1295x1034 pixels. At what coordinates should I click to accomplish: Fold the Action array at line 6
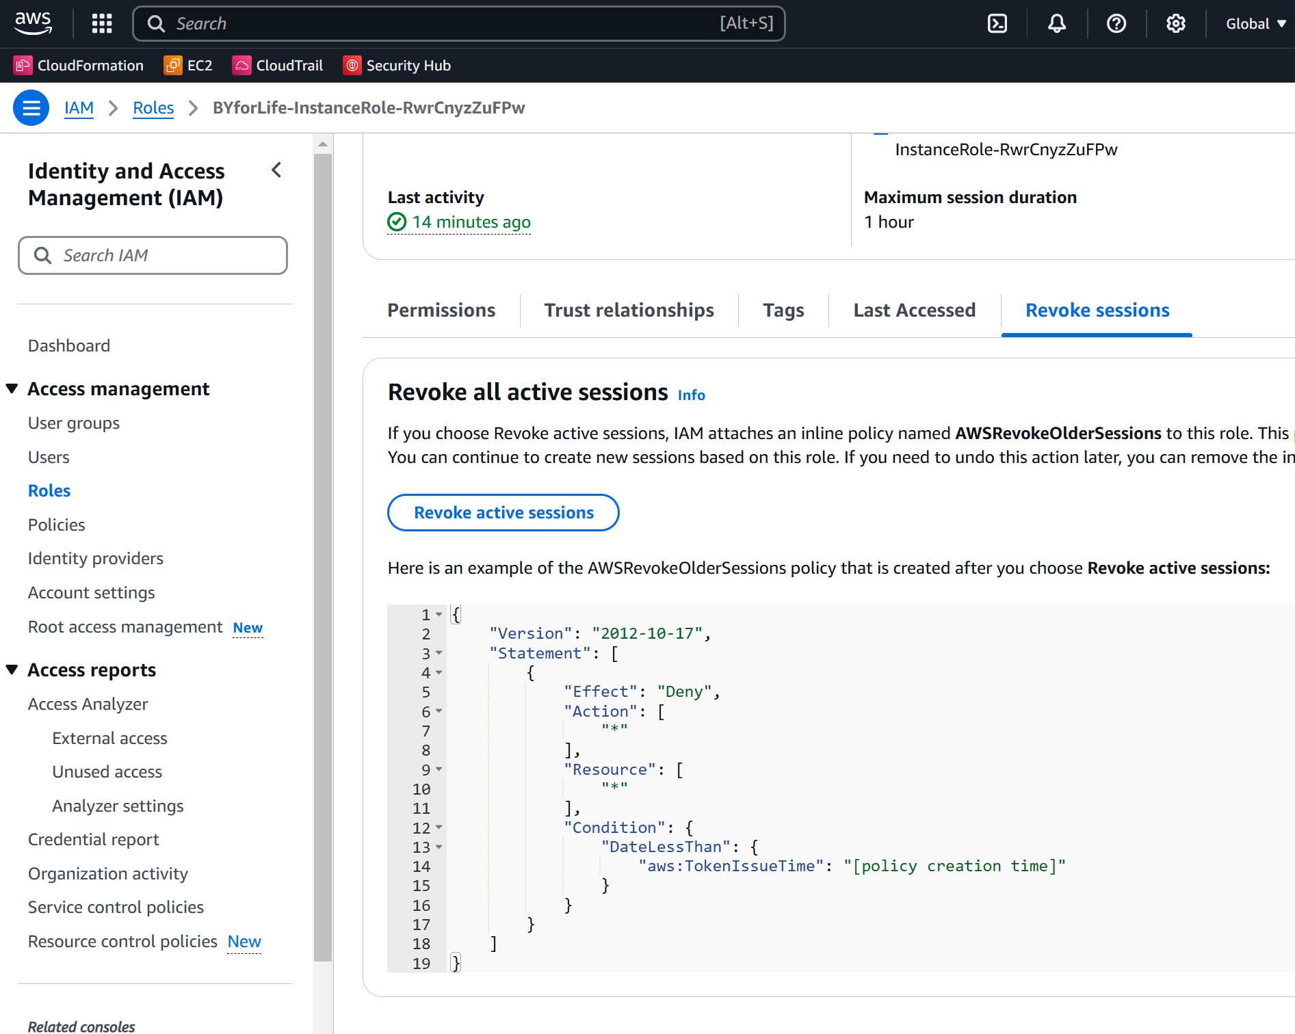[x=439, y=712]
